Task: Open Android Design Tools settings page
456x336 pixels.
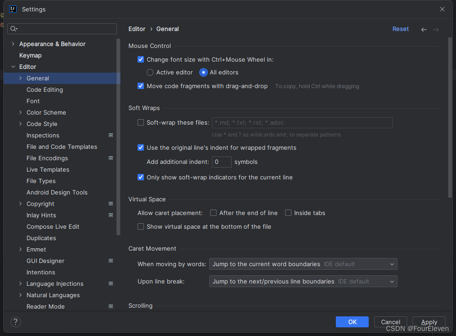Action: click(x=57, y=192)
